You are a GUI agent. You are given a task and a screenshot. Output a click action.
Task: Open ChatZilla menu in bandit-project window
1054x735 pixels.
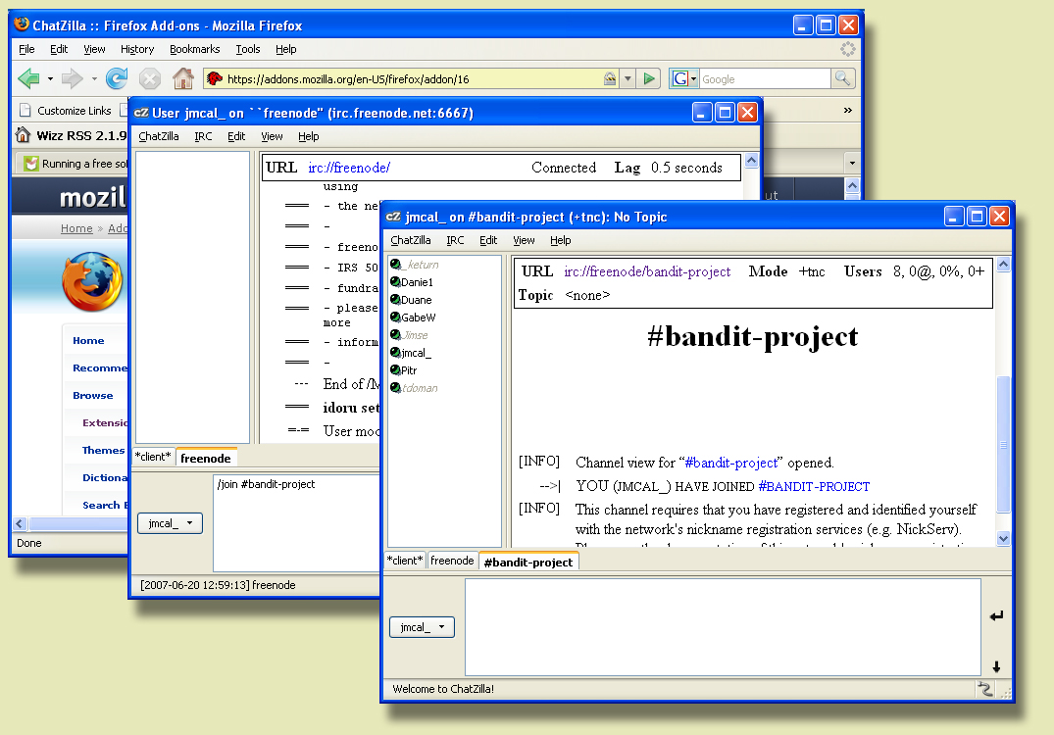point(411,240)
